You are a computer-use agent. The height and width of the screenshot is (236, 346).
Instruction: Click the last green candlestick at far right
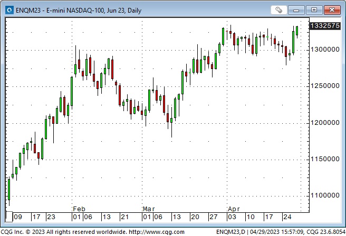(297, 31)
